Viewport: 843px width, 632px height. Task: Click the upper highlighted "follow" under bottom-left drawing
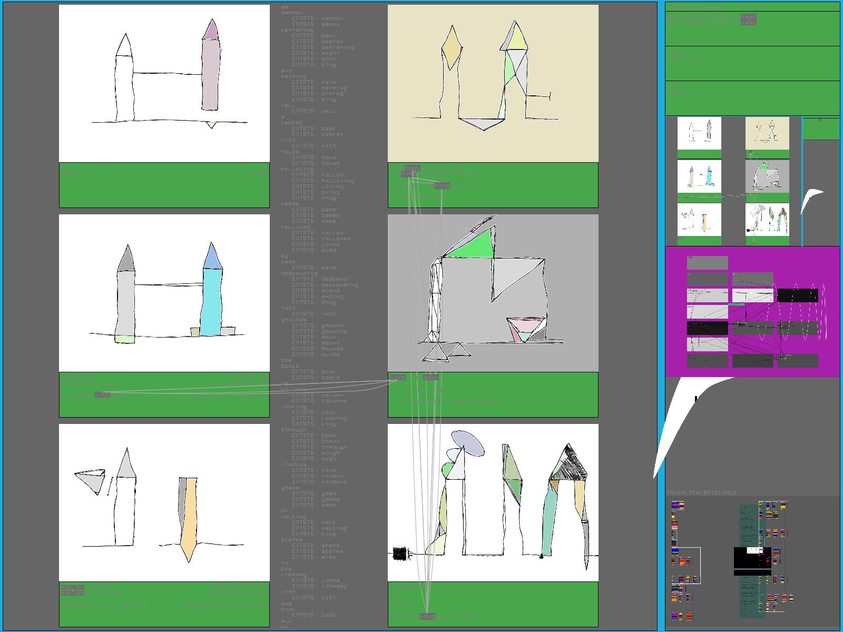(73, 587)
